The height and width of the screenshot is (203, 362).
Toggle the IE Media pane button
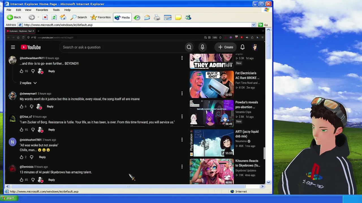[x=122, y=17]
